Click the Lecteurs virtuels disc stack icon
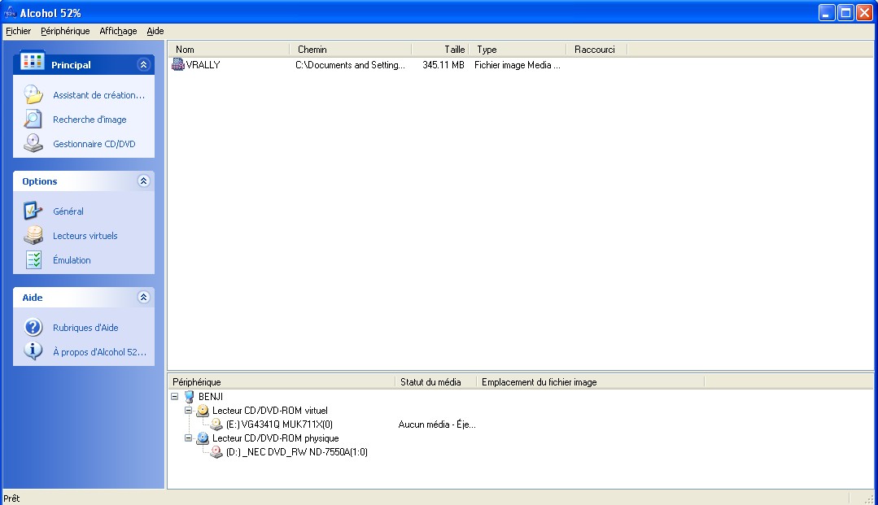Viewport: 878px width, 505px height. 33,235
